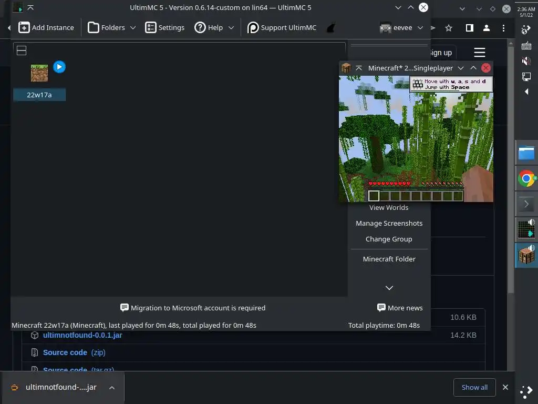
Task: Click the Minecraft window crafting table icon
Action: pos(346,68)
